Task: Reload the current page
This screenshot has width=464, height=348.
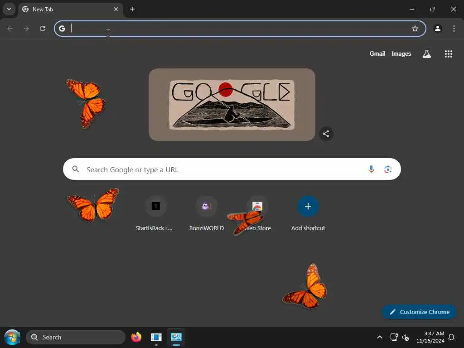Action: (43, 29)
